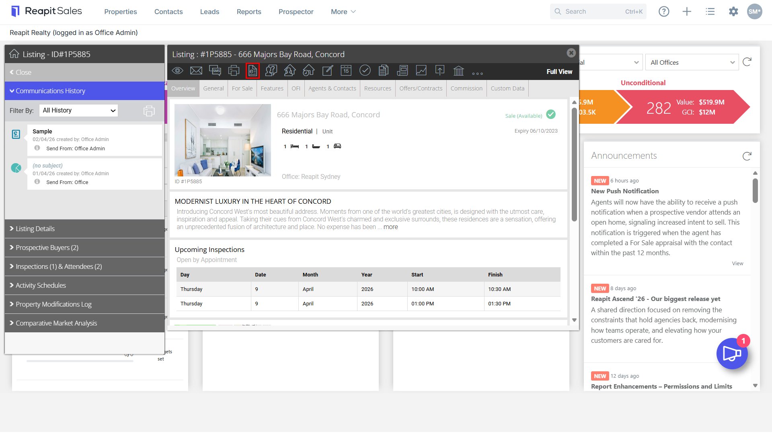Click the calendar 15 icon in listing toolbar
This screenshot has height=434, width=772.
coord(346,71)
